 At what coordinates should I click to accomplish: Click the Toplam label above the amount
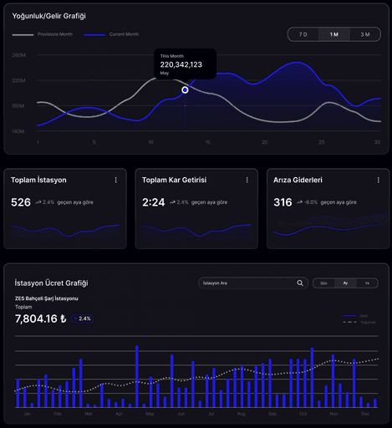point(23,307)
